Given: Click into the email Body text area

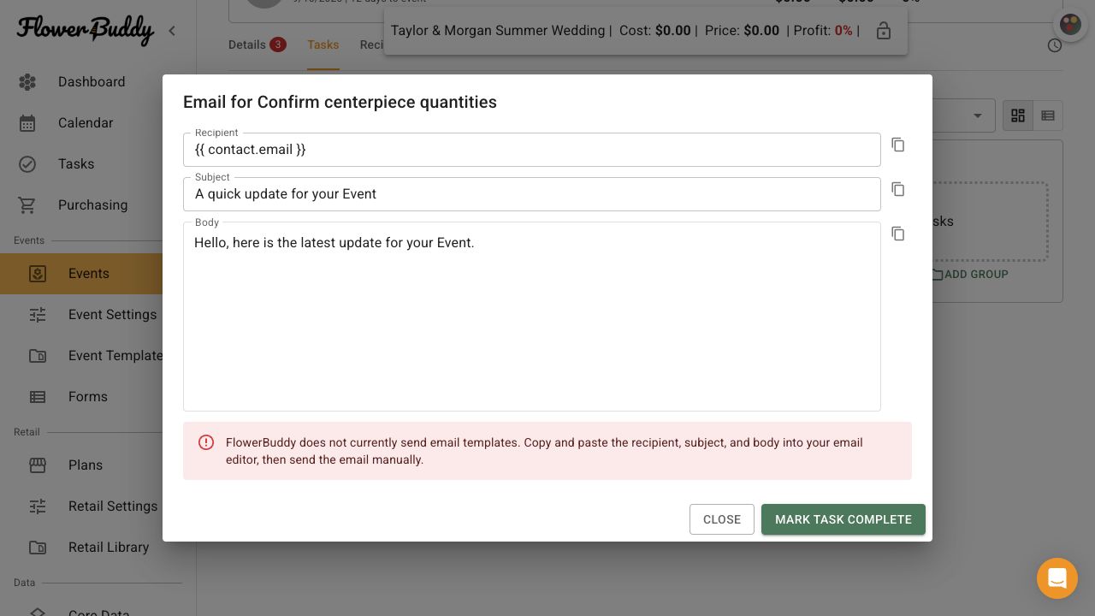Looking at the screenshot, I should (x=531, y=317).
